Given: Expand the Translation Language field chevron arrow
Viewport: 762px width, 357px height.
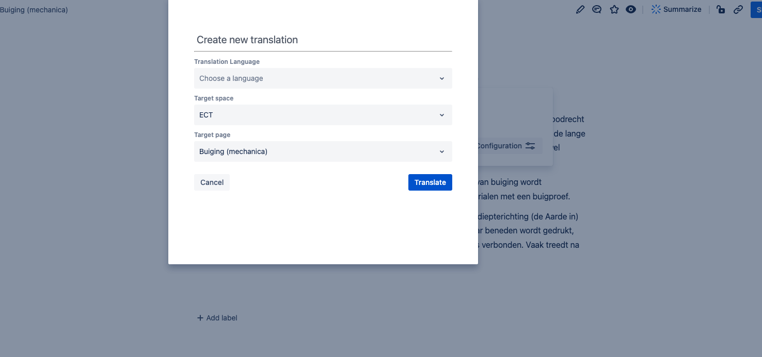Looking at the screenshot, I should pyautogui.click(x=442, y=78).
